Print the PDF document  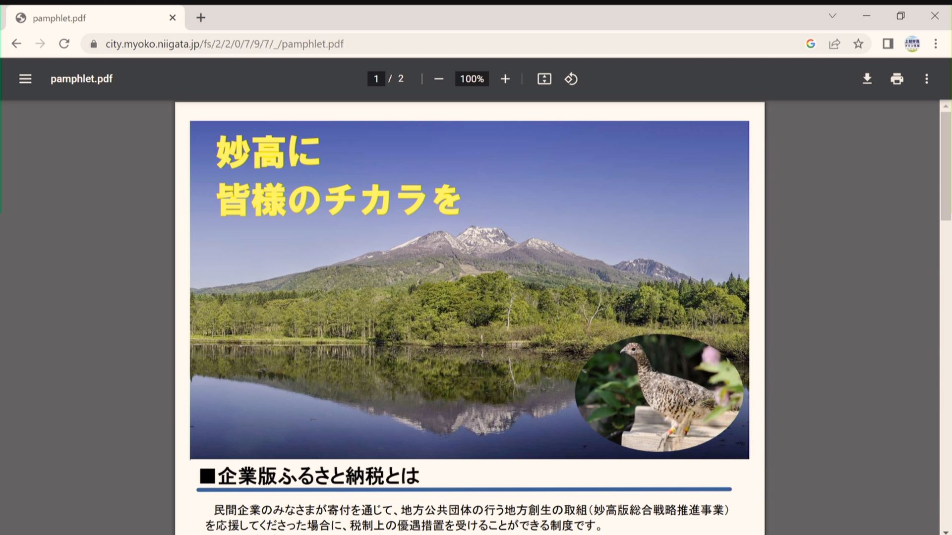[x=896, y=79]
